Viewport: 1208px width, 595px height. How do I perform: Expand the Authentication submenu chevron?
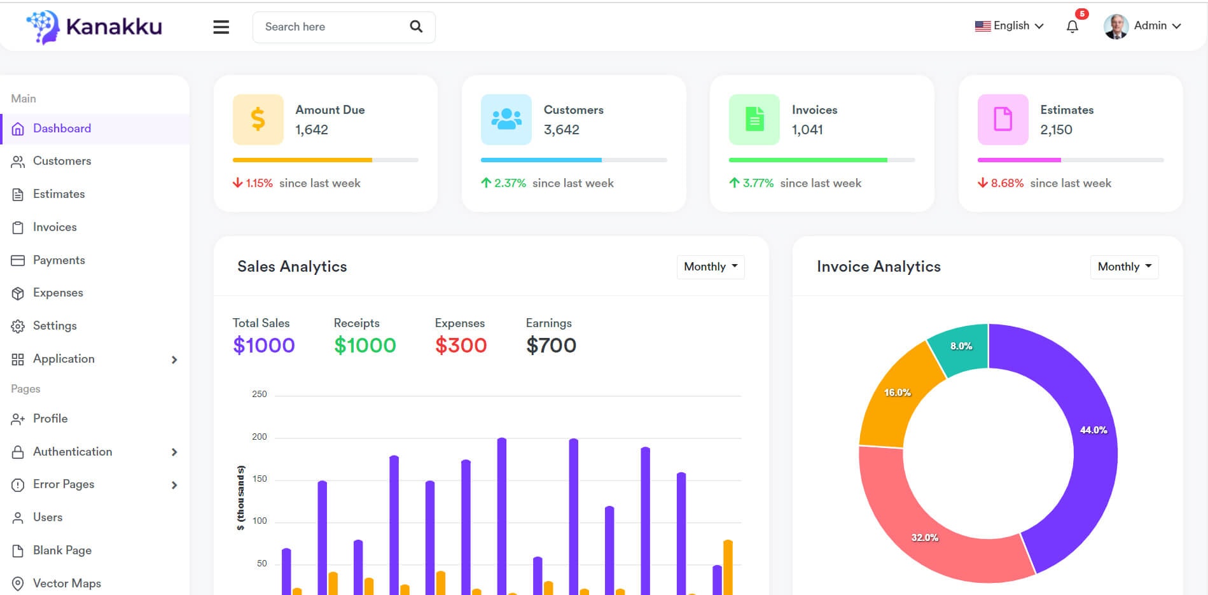coord(174,452)
